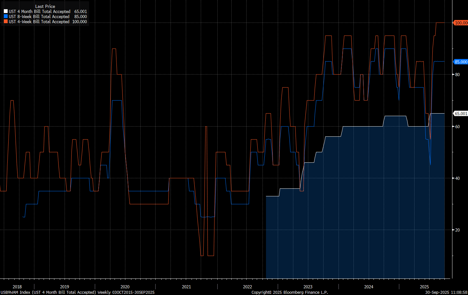This screenshot has width=468, height=295.
Task: Click the blue 85.000 price tag on axis
Action: (461, 62)
